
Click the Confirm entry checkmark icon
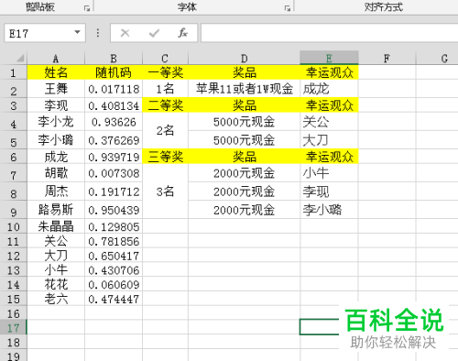[154, 33]
